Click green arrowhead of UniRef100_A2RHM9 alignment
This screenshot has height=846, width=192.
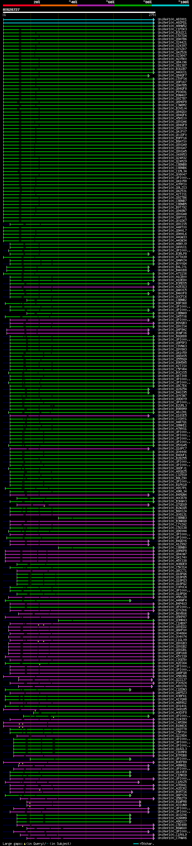[x=130, y=818]
